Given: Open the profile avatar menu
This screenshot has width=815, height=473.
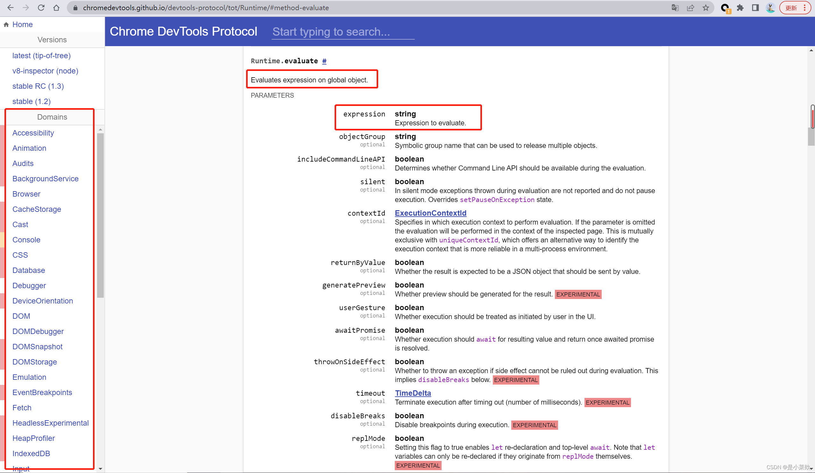Looking at the screenshot, I should pyautogui.click(x=771, y=8).
